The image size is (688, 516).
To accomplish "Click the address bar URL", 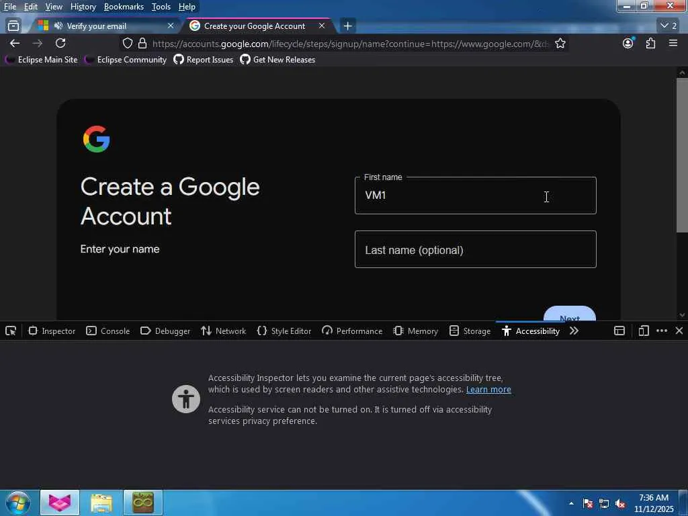I will (x=350, y=44).
